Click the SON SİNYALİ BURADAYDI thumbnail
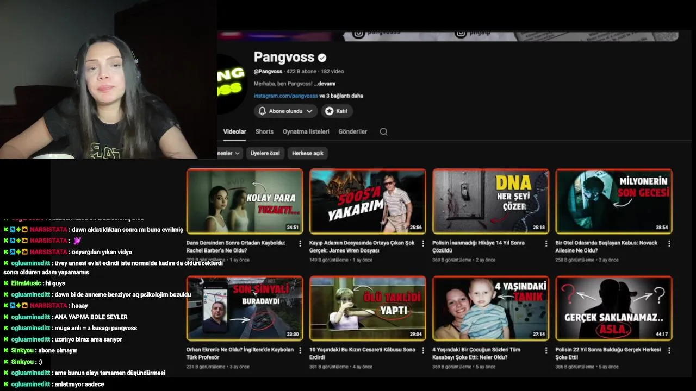The image size is (696, 391). pyautogui.click(x=245, y=308)
